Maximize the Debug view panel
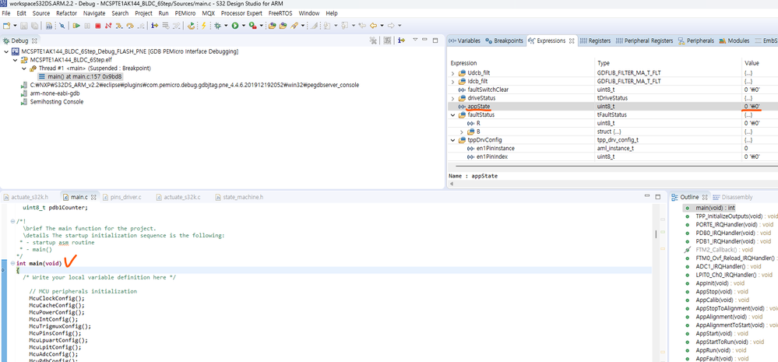Viewport: 778px width, 362px height. [x=435, y=40]
